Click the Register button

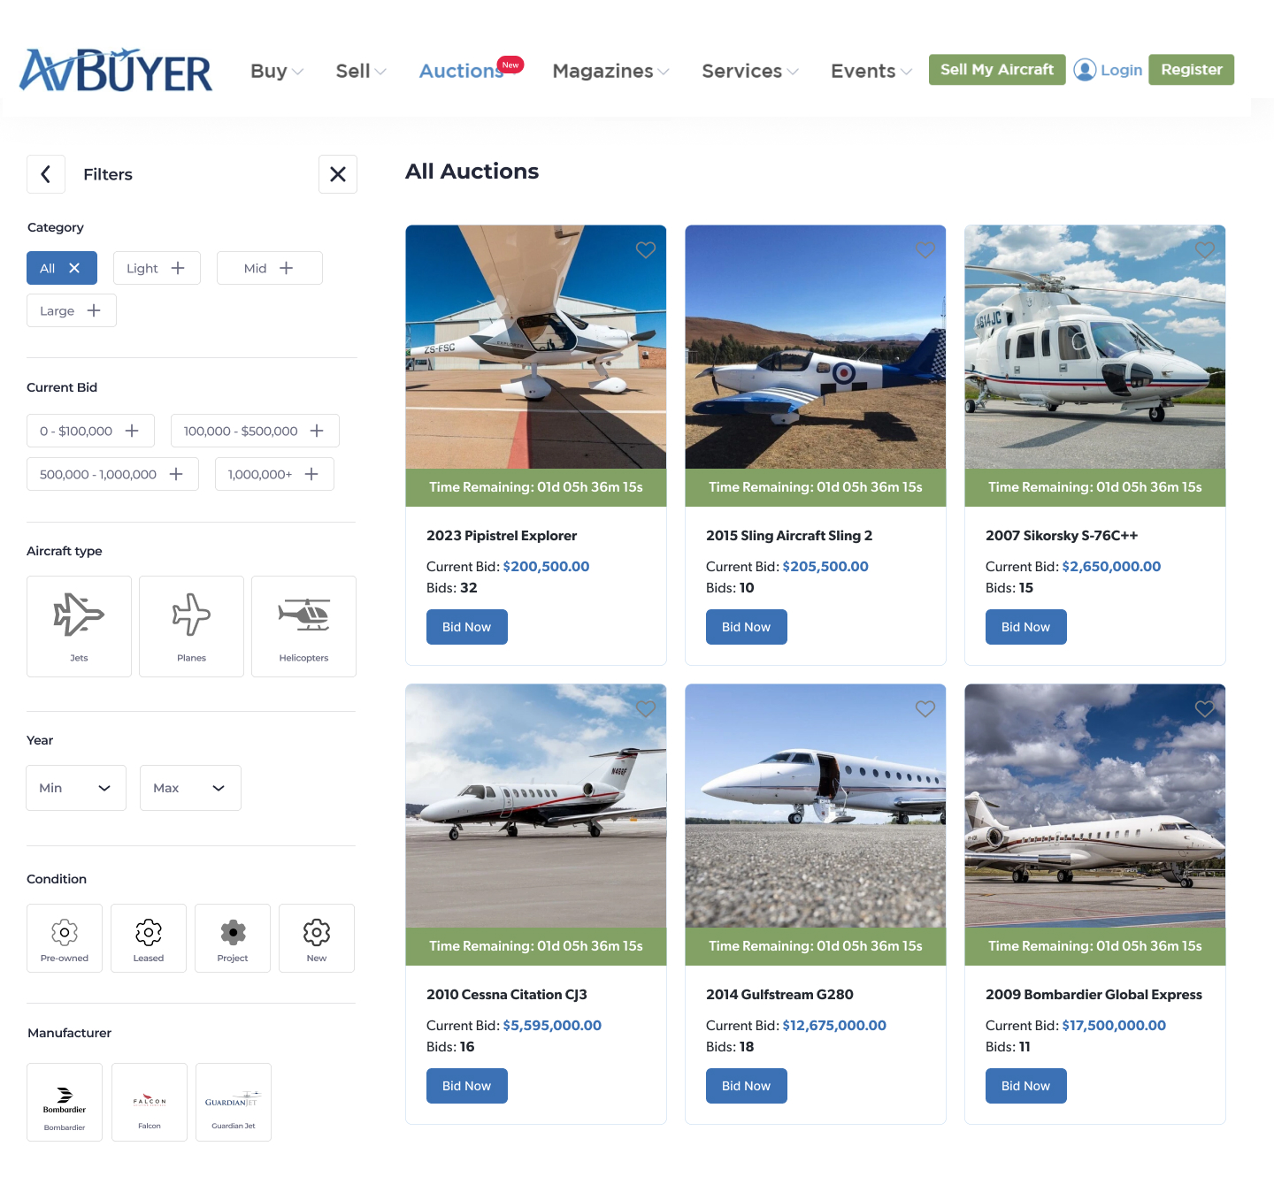(x=1192, y=70)
